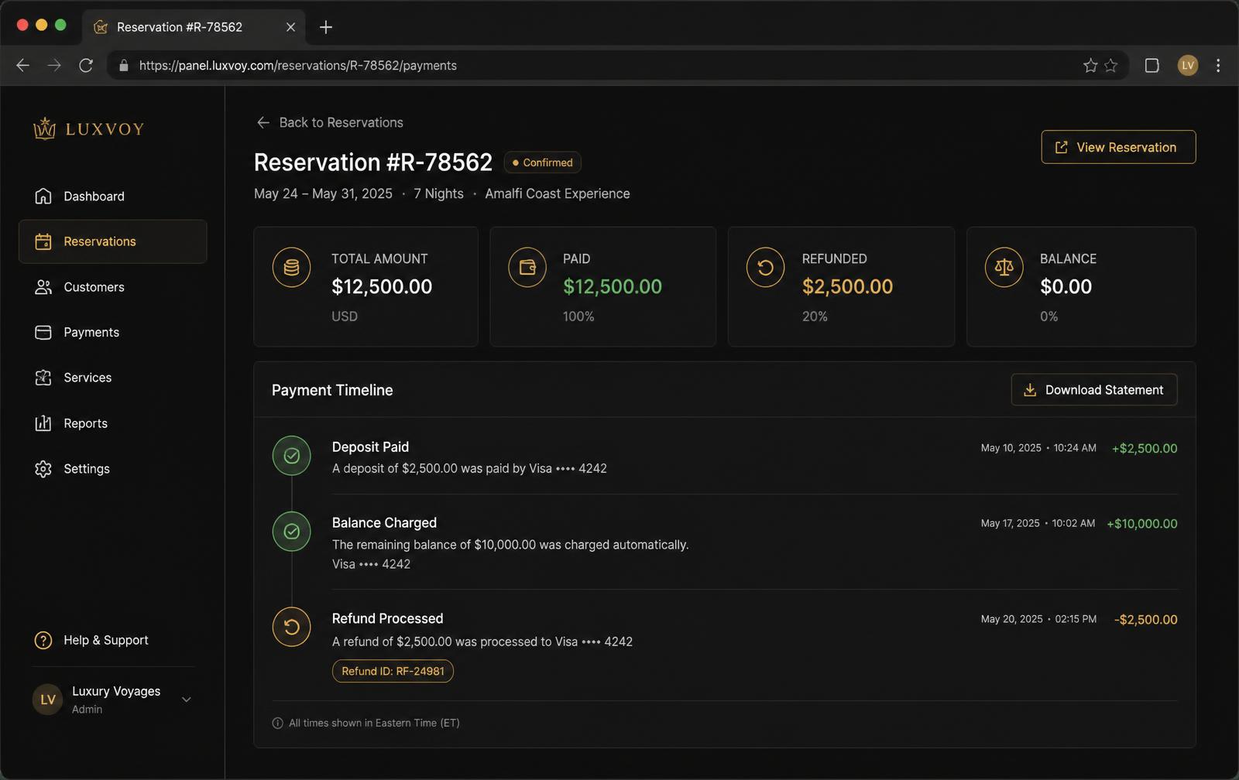Click the second star icon in address bar
Screen dimensions: 1239x780
(x=1110, y=66)
